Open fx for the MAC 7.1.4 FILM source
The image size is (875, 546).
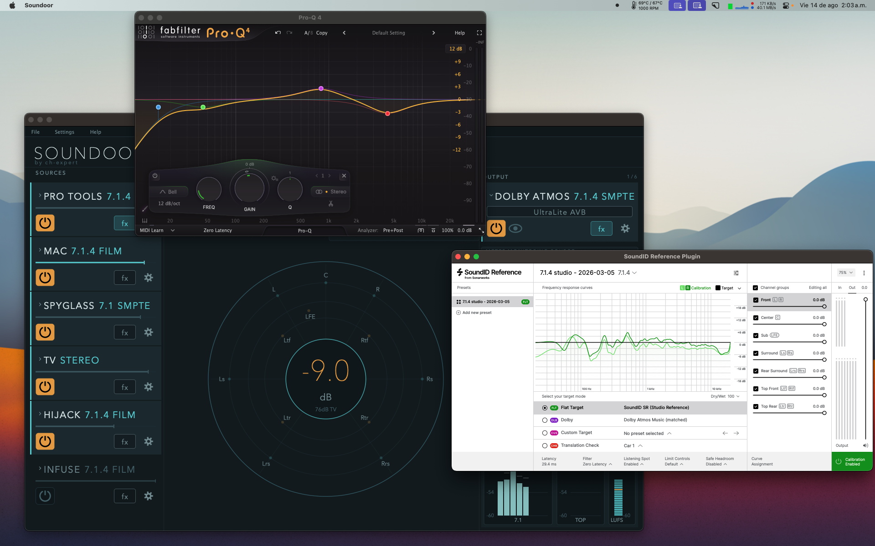click(125, 278)
